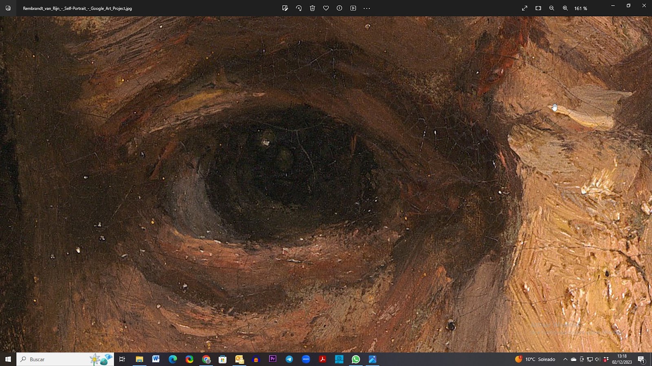
Task: Click the 161 % zoom level value
Action: pyautogui.click(x=581, y=8)
